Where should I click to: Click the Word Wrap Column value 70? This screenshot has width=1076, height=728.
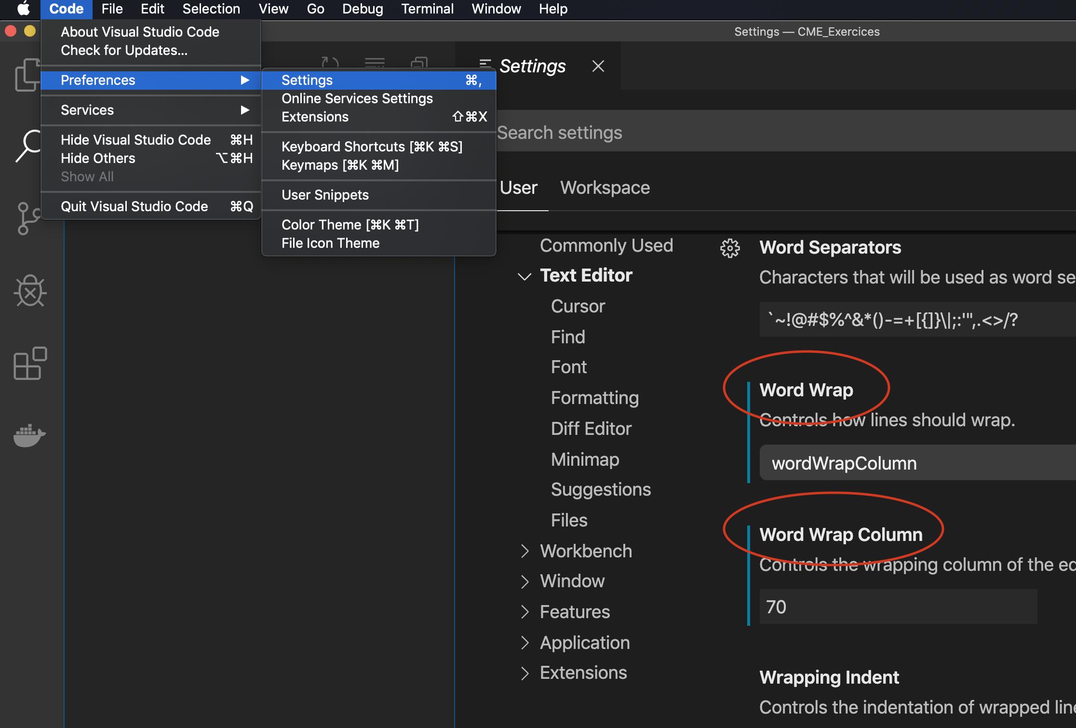coord(898,607)
